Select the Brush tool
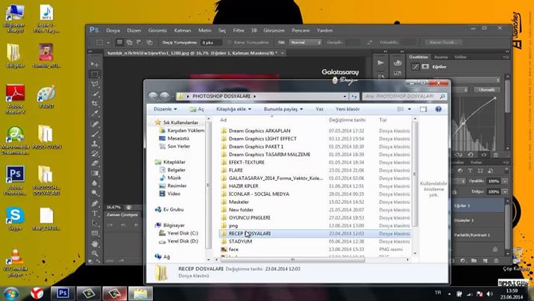 pos(95,134)
